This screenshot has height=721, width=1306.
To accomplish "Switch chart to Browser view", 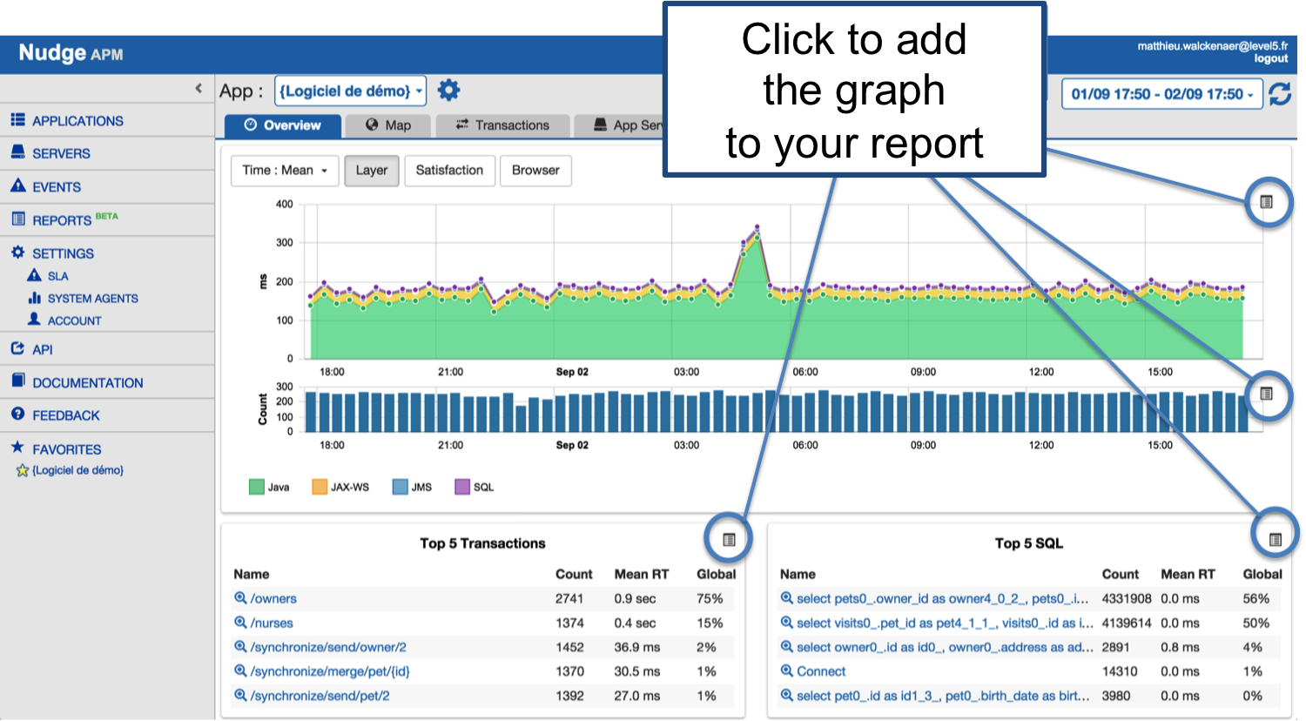I will 535,171.
